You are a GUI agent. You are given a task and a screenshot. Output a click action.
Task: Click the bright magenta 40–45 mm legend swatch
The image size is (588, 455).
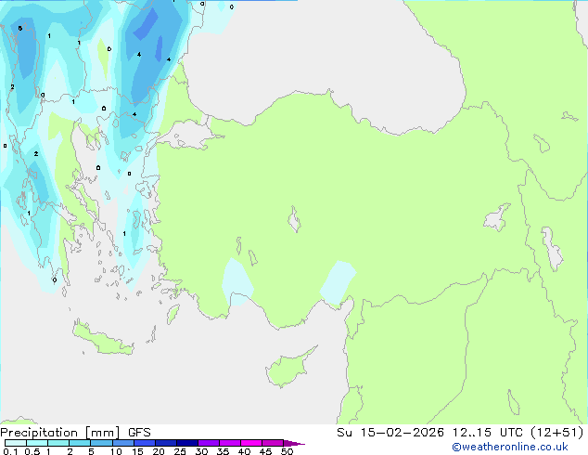tap(251, 443)
